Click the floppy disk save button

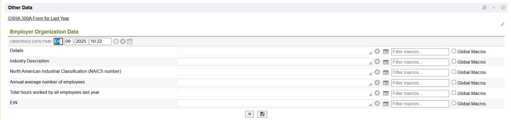(262, 114)
